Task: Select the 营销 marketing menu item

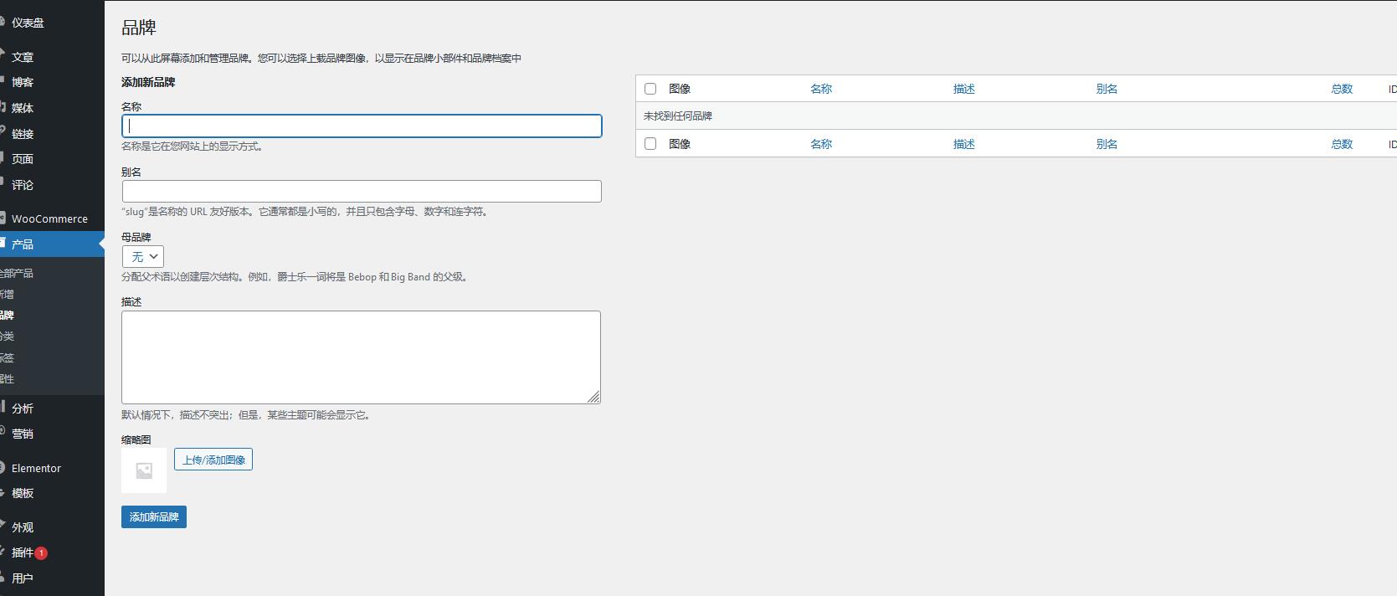Action: 23,434
